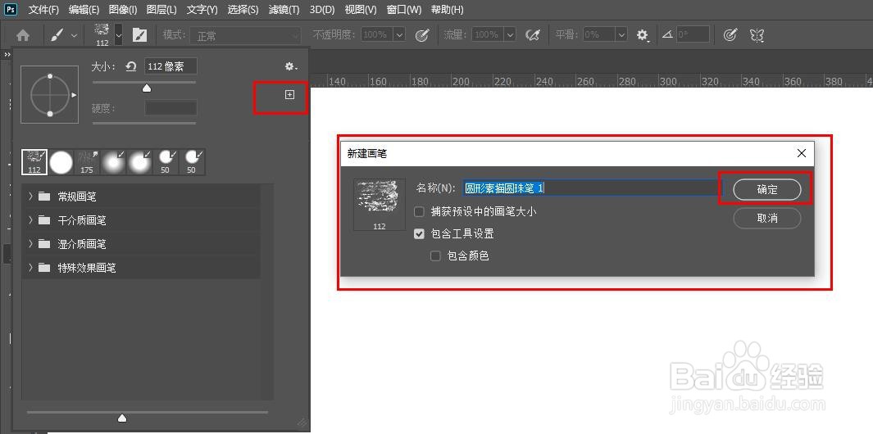Close the 新建画笔 dialog with X
Screen dimensions: 873x434
point(801,153)
